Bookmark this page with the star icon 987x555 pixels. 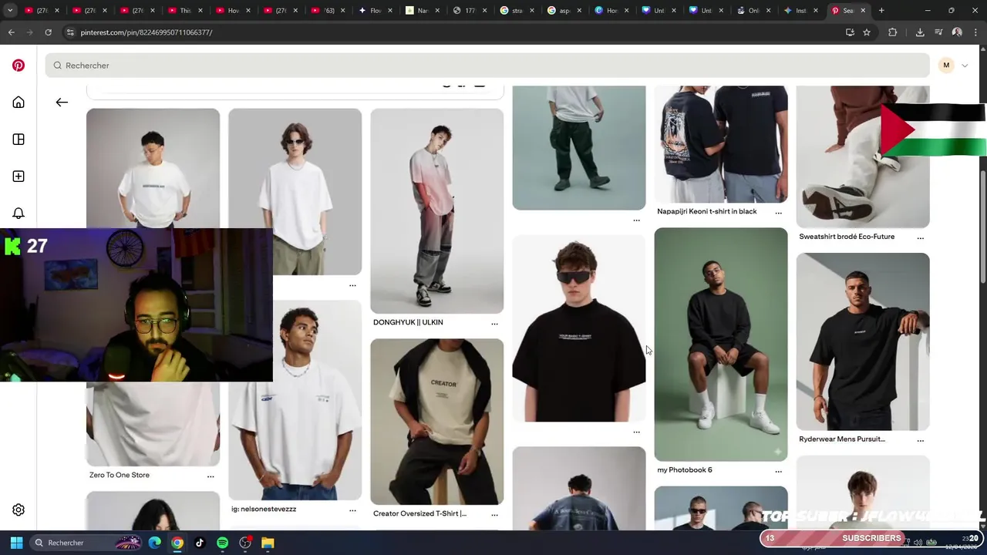point(867,32)
